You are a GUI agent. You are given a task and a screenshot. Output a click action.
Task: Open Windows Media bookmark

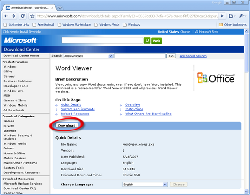107,25
